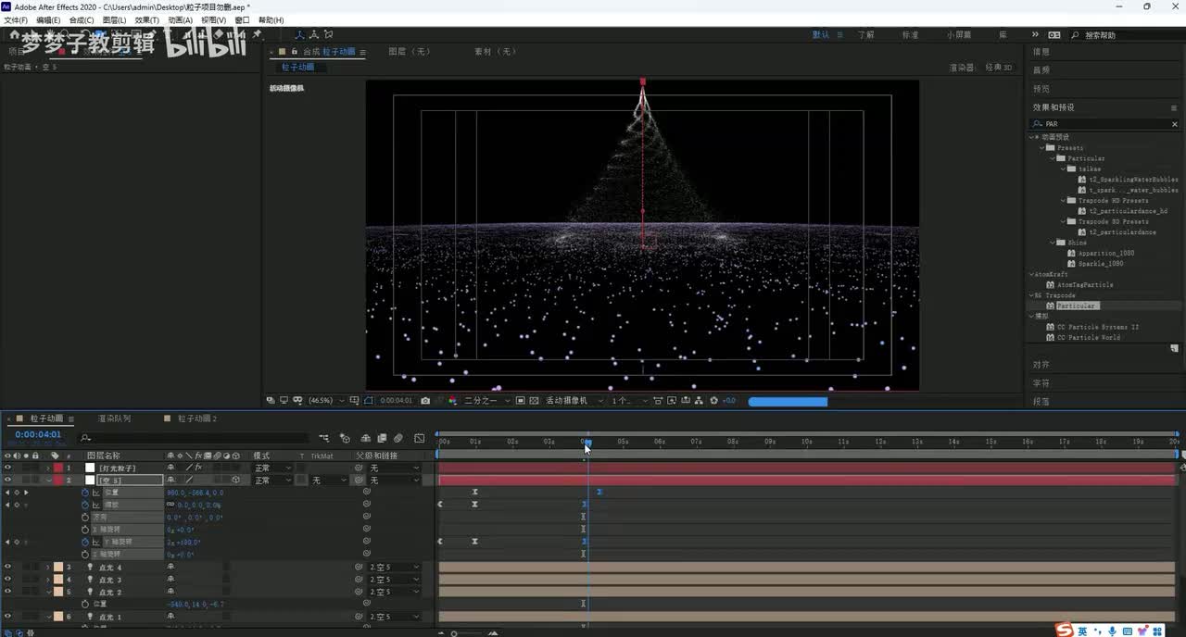Toggle position stopwatch for 空 5 layer
Image resolution: width=1186 pixels, height=637 pixels.
[85, 493]
